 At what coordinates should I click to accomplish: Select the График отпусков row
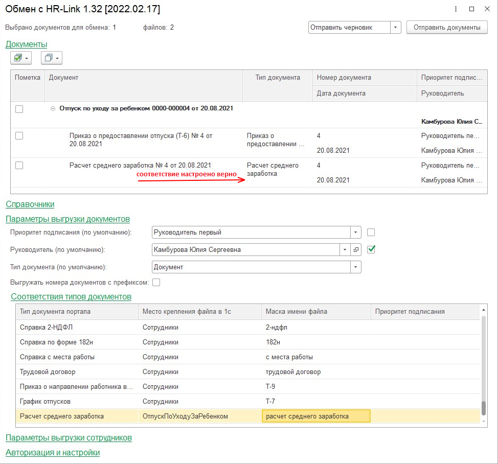248,402
